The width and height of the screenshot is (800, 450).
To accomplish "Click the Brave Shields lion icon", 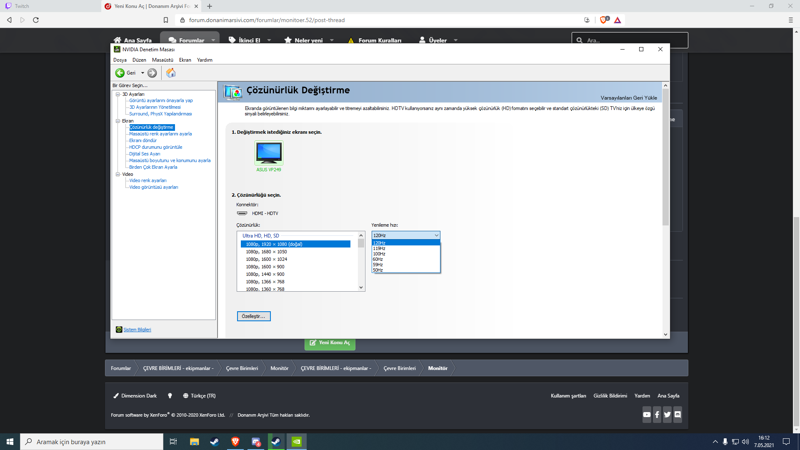I will pyautogui.click(x=604, y=20).
